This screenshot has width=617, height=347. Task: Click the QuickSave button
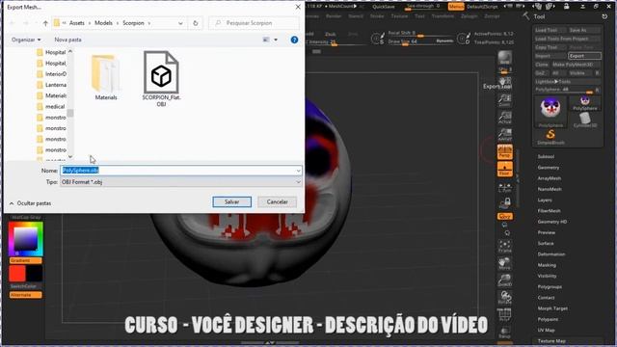(384, 7)
